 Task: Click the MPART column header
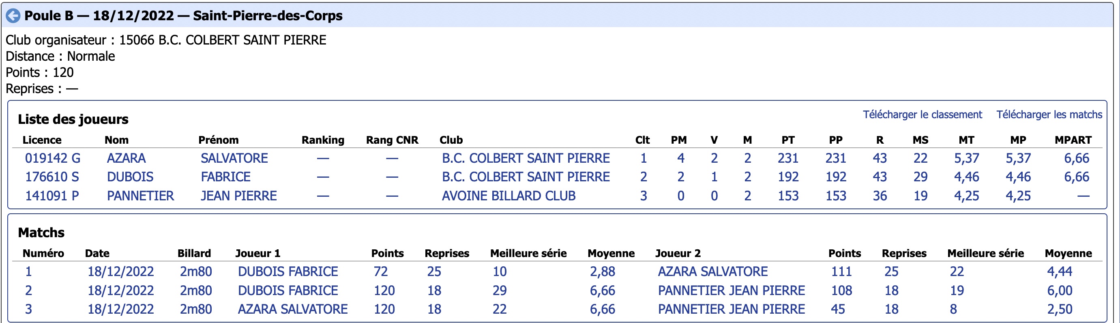tap(1073, 140)
